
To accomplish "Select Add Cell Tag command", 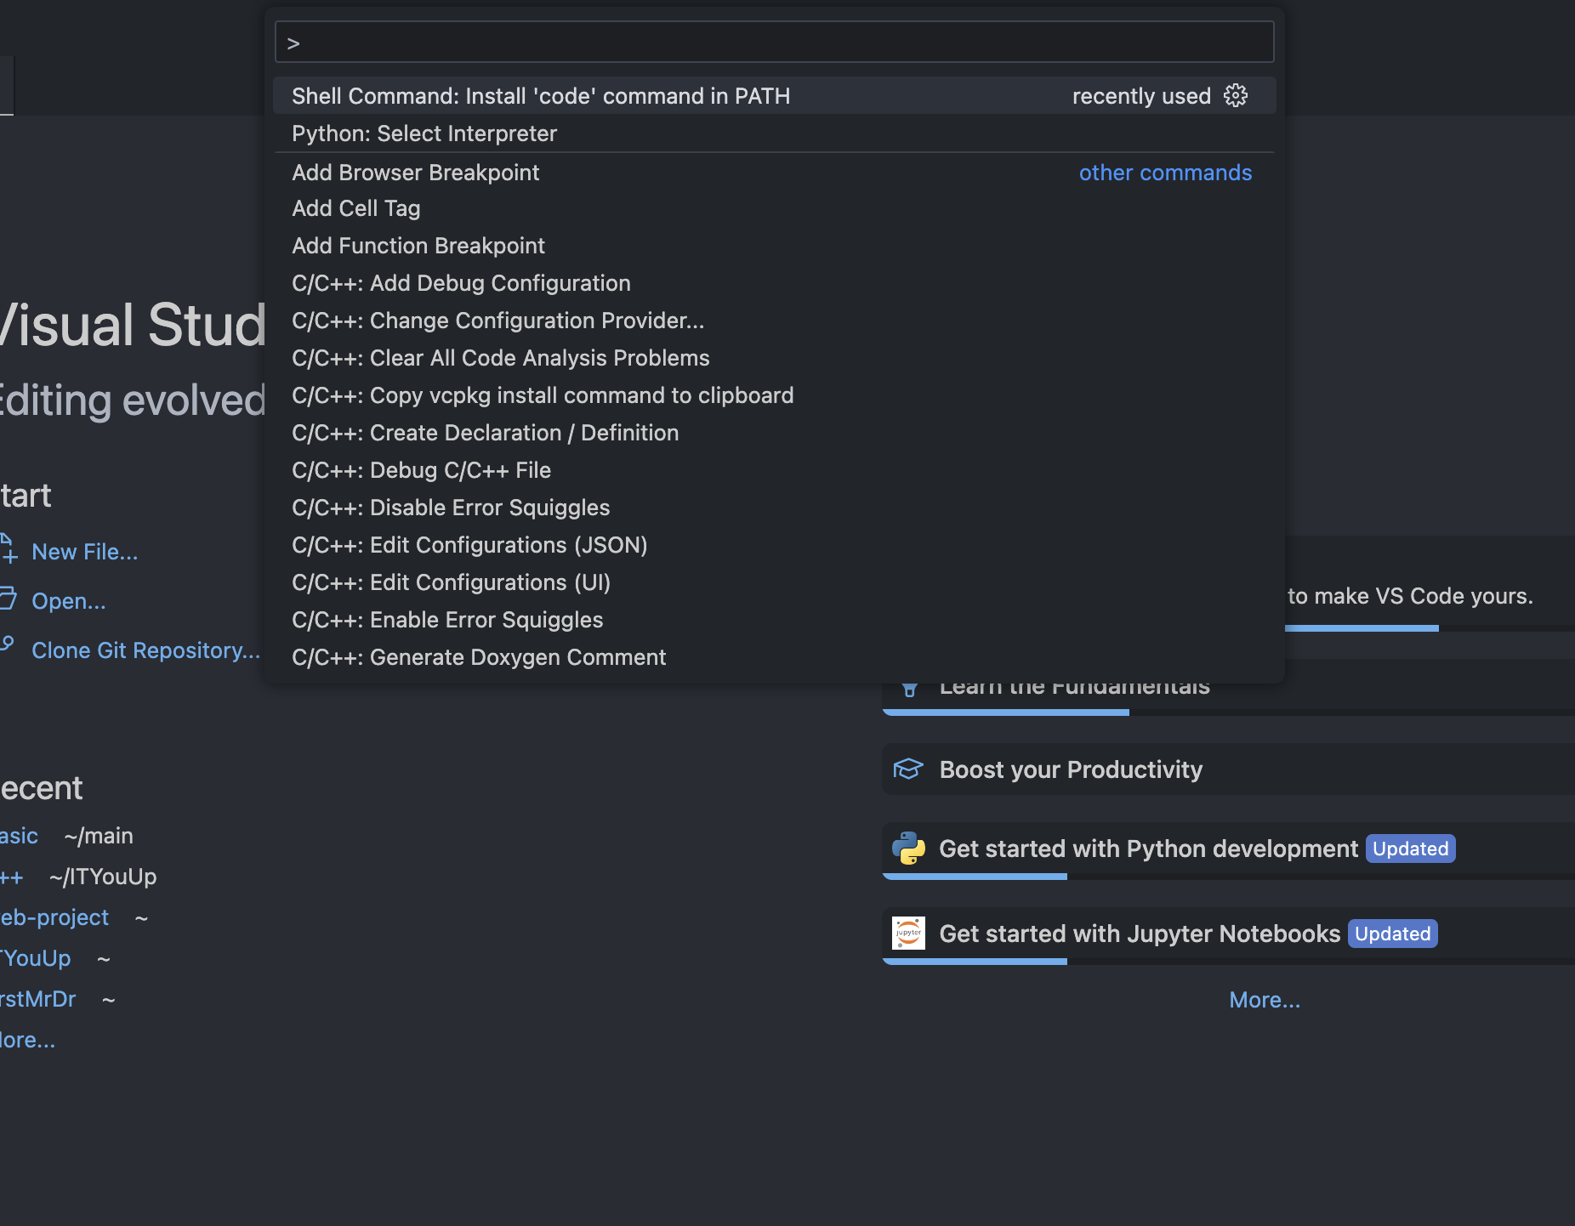I will click(774, 208).
